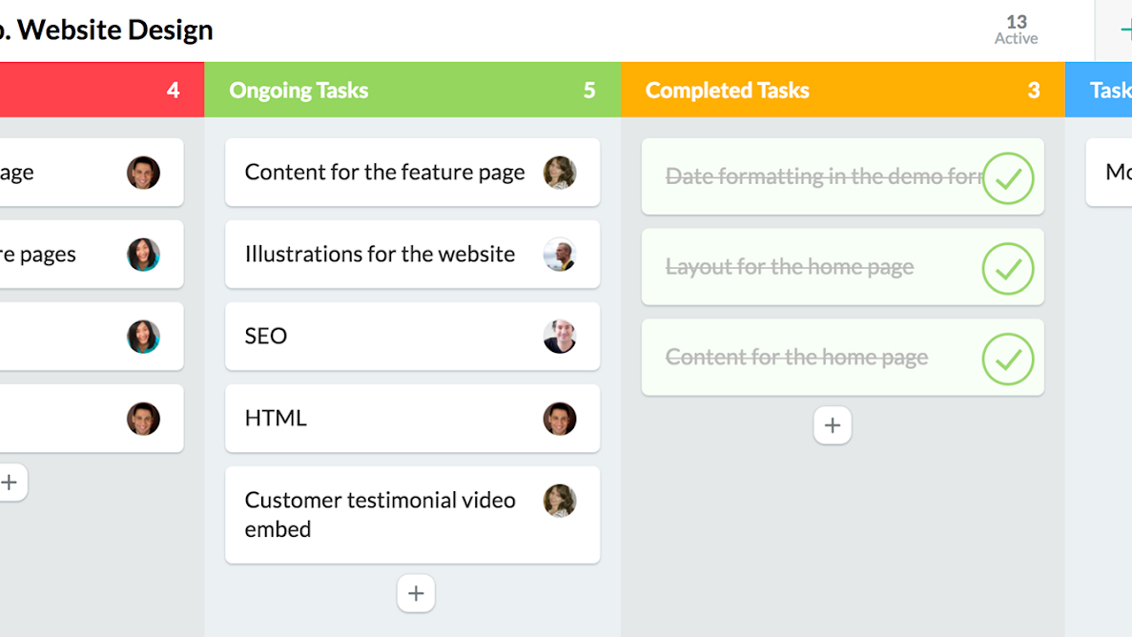Toggle the checkmark on 'Content for the home page'
This screenshot has width=1132, height=637.
pyautogui.click(x=1008, y=358)
